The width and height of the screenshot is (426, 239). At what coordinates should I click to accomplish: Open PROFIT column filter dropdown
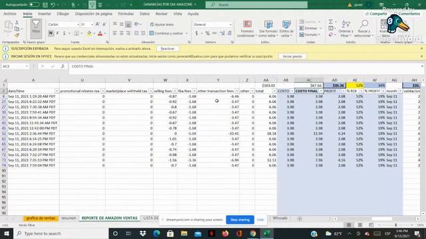343,91
